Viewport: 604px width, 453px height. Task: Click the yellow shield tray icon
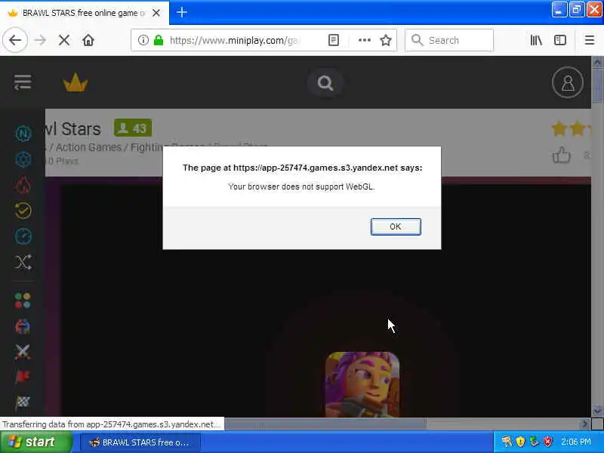520,442
